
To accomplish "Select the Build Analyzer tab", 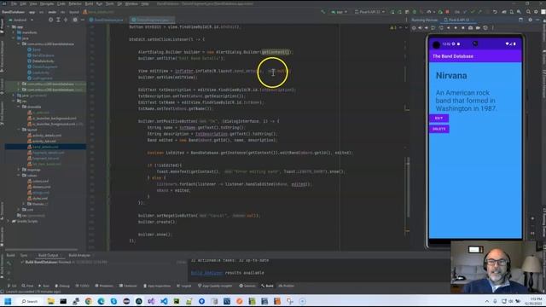I will click(79, 255).
